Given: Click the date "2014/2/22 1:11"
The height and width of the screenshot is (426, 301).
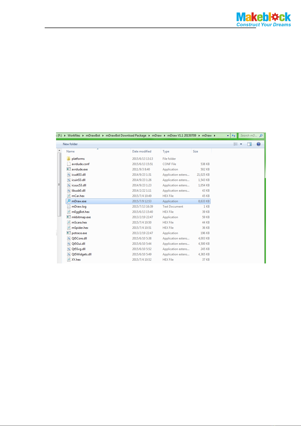Looking at the screenshot, I should click(x=142, y=191).
